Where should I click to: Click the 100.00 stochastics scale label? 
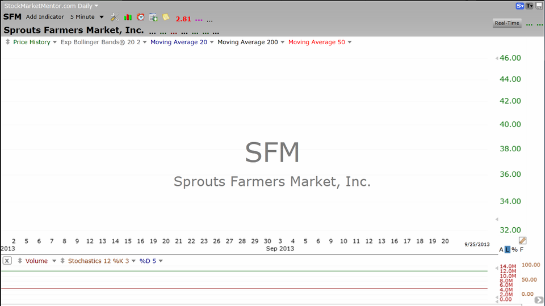point(531,265)
